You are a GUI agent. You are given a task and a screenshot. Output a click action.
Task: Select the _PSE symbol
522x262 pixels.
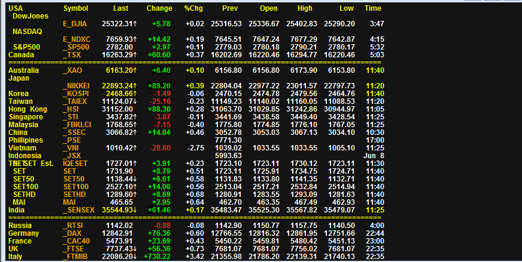72,140
